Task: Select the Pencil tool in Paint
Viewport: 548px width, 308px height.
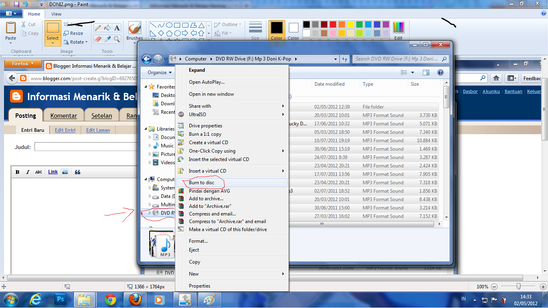Action: (98, 27)
